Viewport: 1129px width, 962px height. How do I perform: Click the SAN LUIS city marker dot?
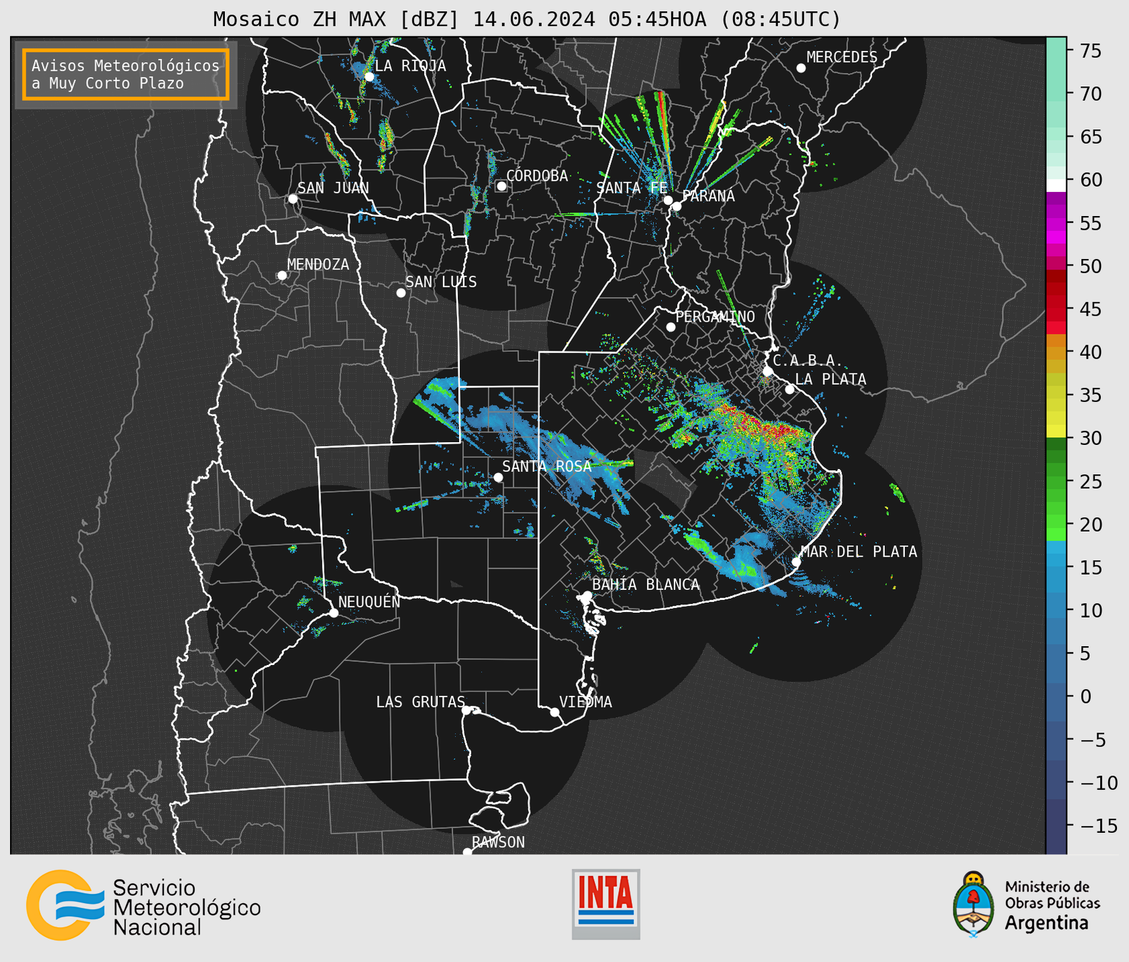401,293
